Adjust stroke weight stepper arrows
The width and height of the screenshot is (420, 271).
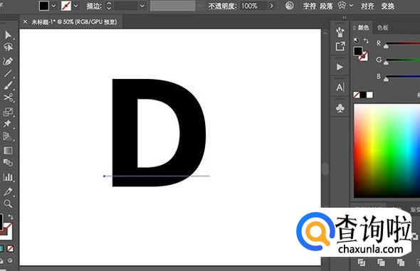pos(109,6)
